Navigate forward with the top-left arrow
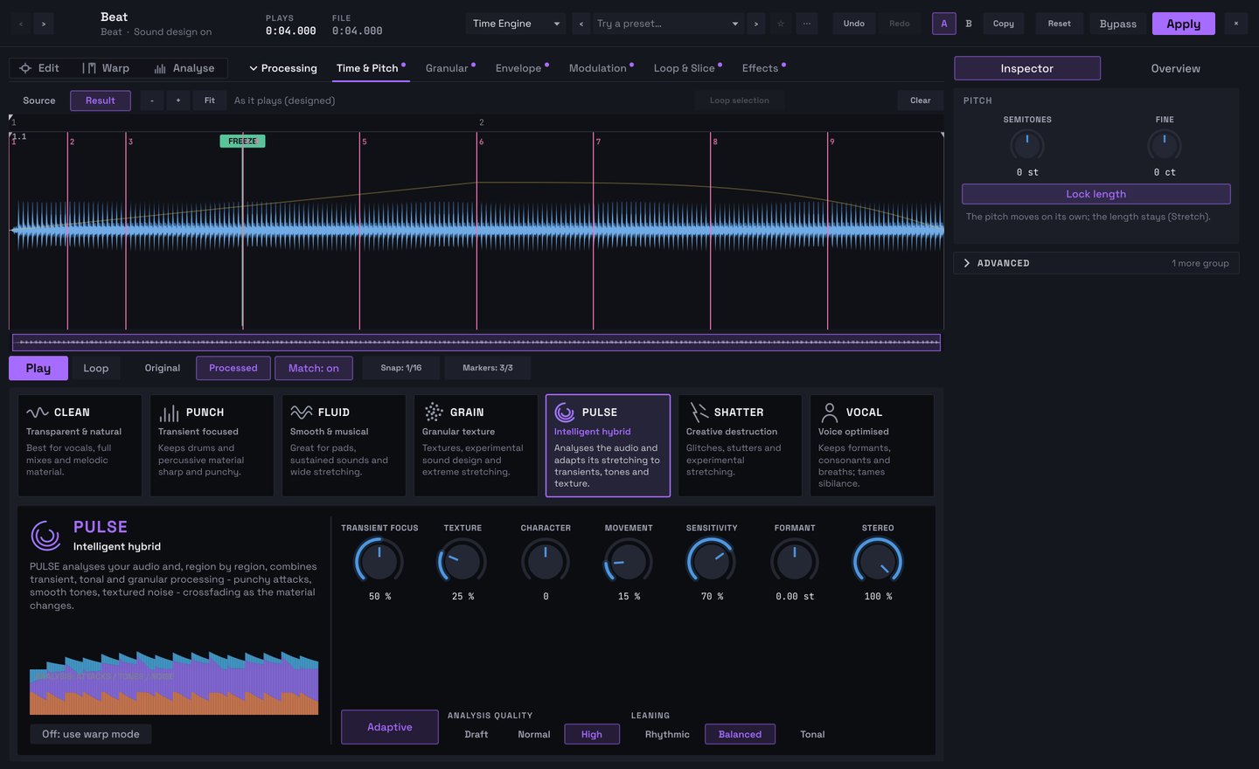This screenshot has width=1259, height=769. tap(44, 24)
